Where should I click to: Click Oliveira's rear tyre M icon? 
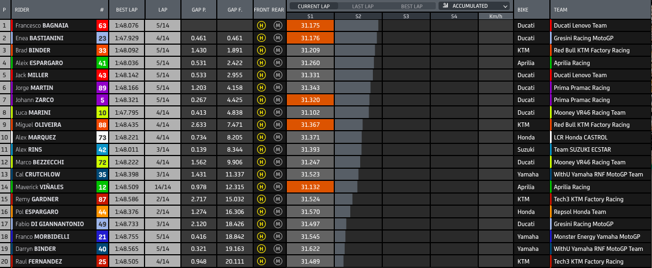[x=278, y=125]
